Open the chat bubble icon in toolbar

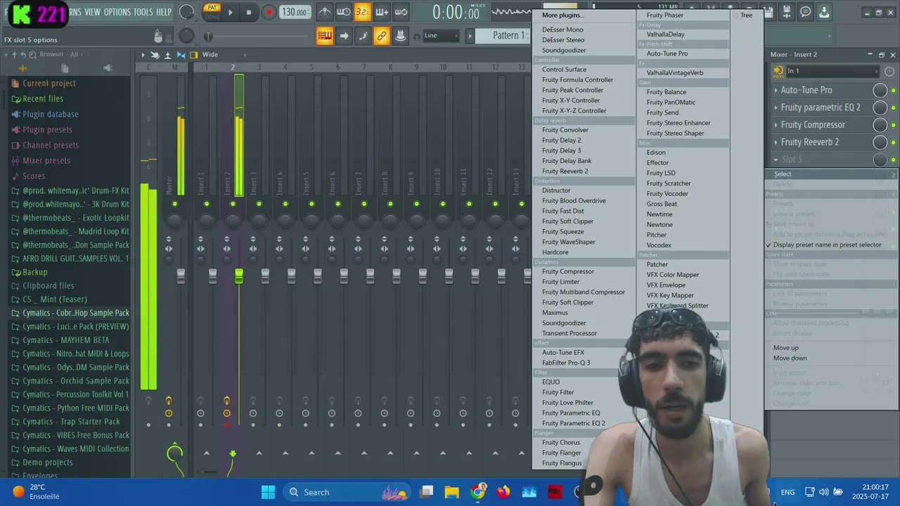pyautogui.click(x=806, y=12)
